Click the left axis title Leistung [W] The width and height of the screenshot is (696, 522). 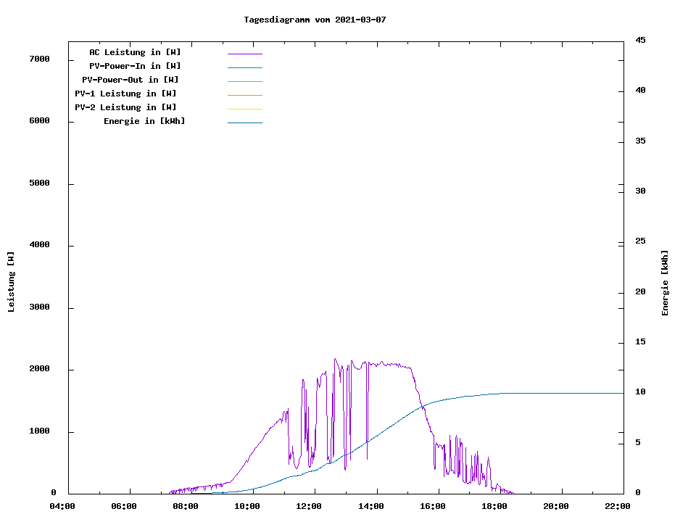pyautogui.click(x=11, y=282)
